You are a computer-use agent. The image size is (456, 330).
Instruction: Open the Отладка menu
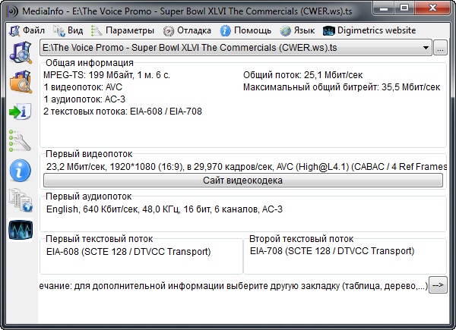[x=187, y=30]
